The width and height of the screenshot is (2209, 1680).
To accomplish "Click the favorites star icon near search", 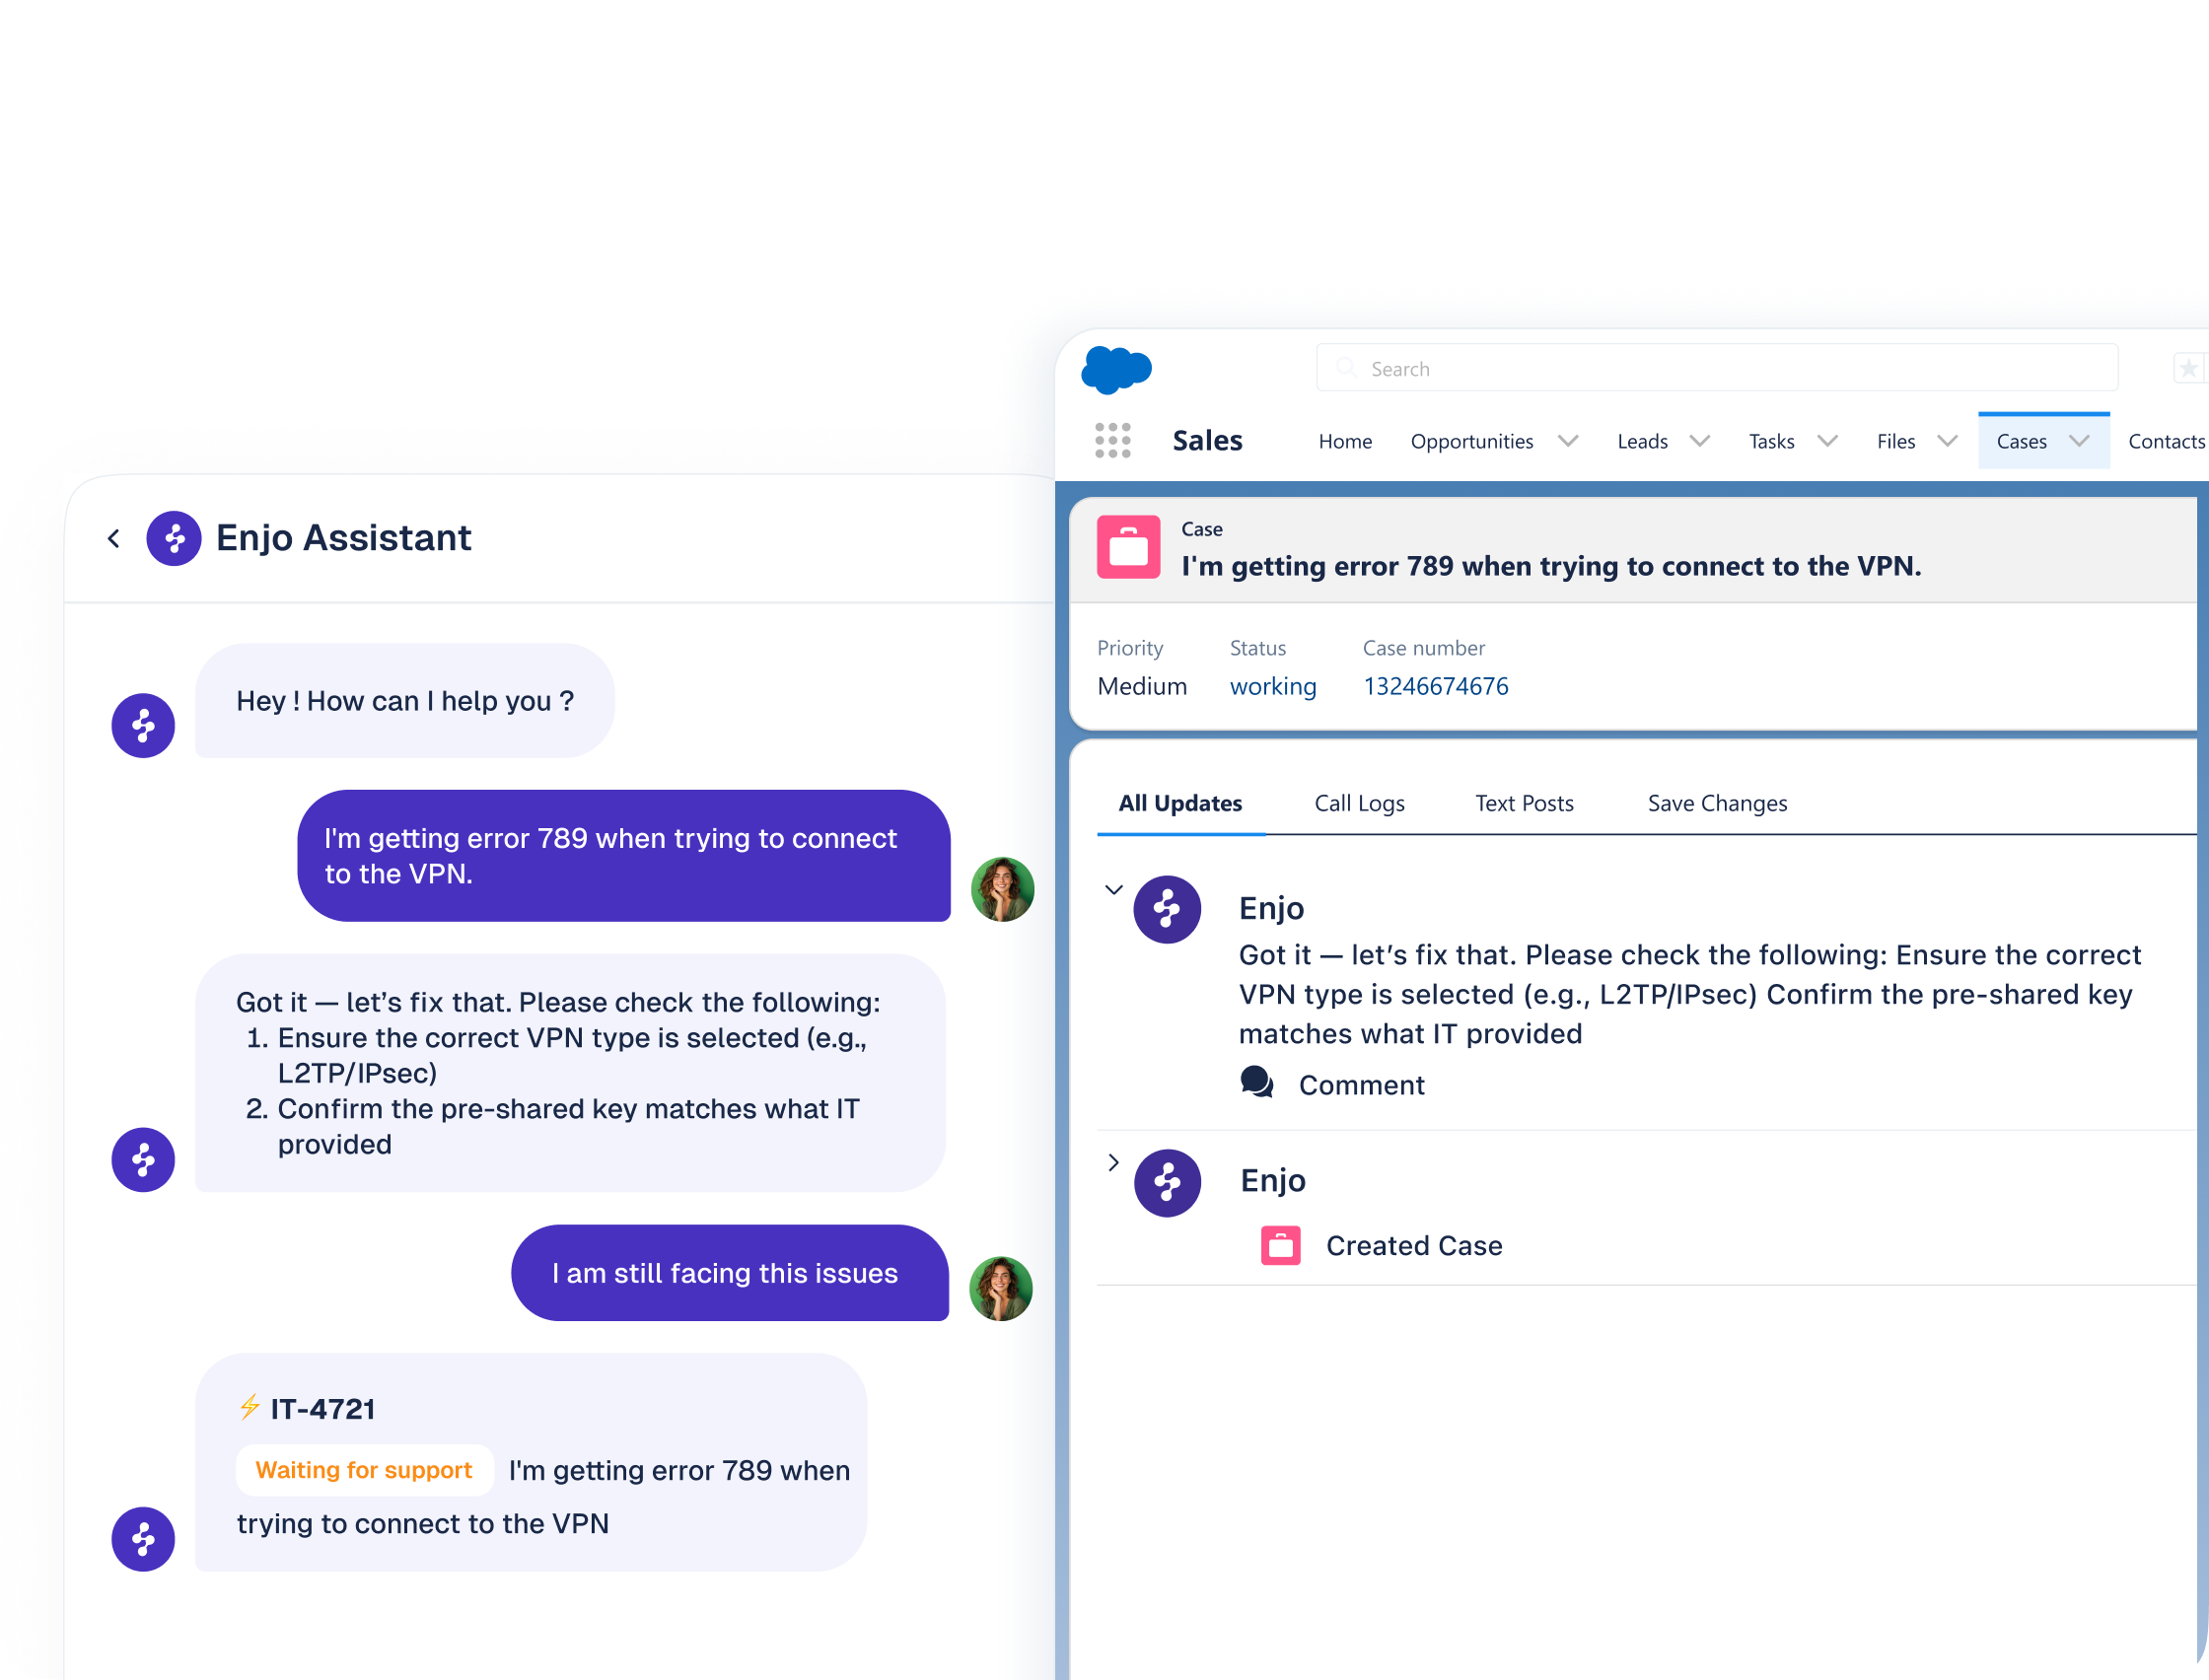I will pyautogui.click(x=2188, y=369).
